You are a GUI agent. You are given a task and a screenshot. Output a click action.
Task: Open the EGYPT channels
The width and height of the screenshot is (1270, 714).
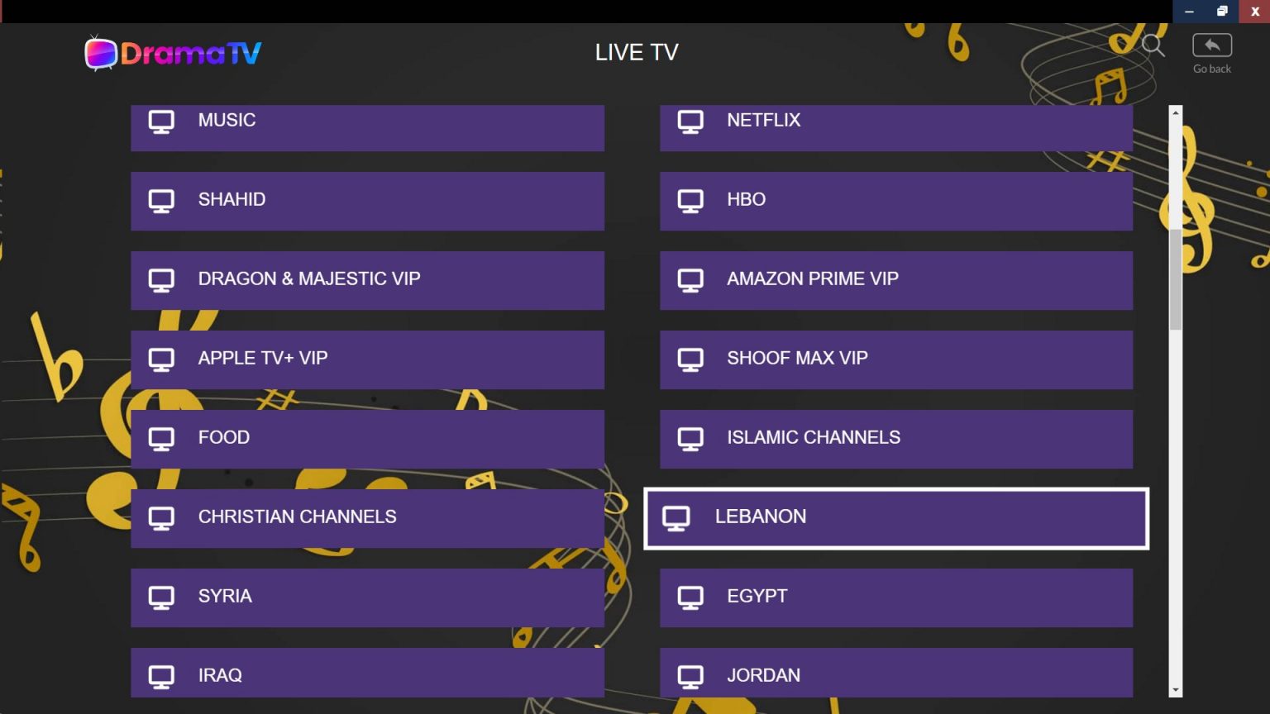pyautogui.click(x=895, y=597)
